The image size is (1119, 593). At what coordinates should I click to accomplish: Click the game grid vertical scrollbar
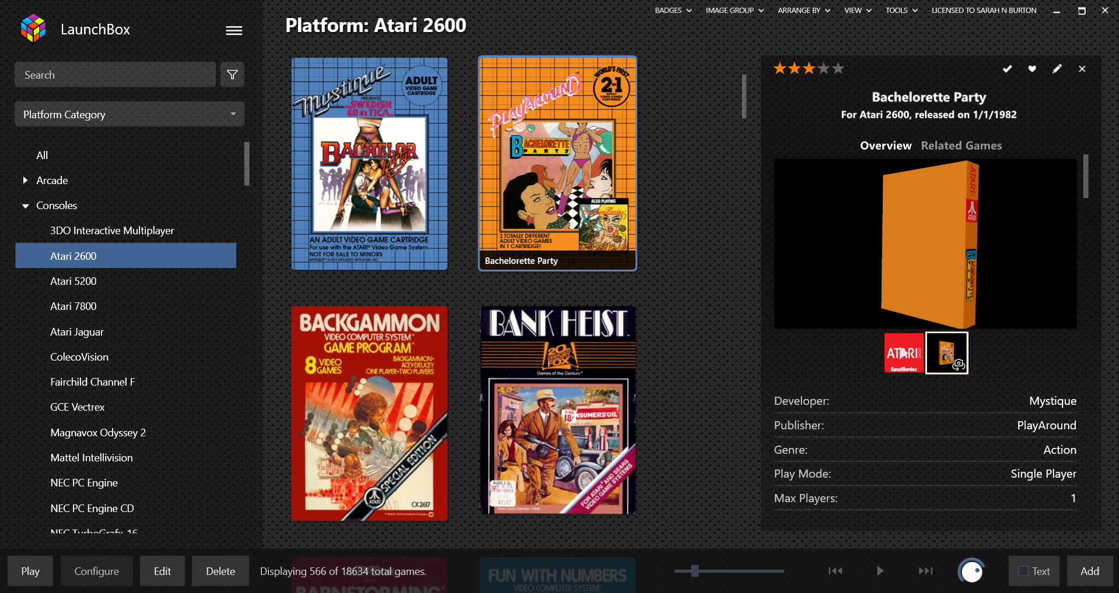tap(744, 96)
